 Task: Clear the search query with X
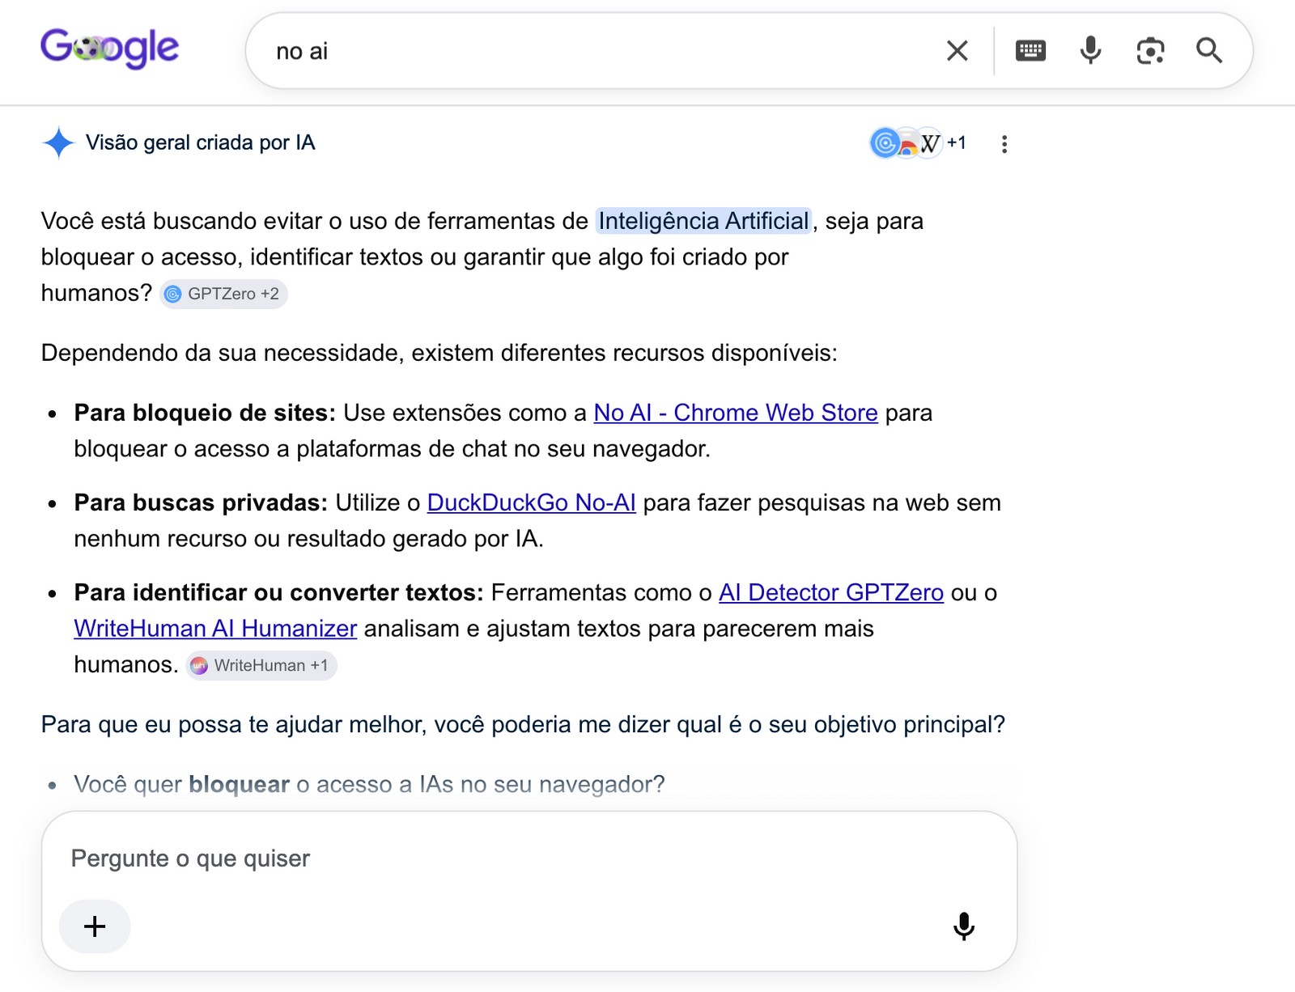[957, 51]
